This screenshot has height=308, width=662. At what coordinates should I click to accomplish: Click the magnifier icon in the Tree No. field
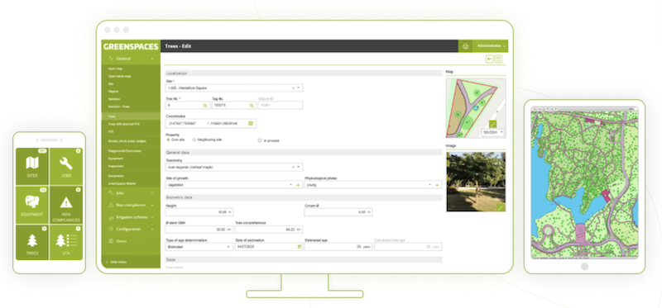point(205,106)
